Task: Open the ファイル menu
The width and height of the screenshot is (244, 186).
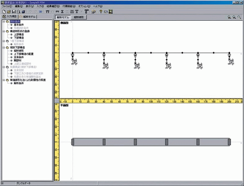Action: 7,6
